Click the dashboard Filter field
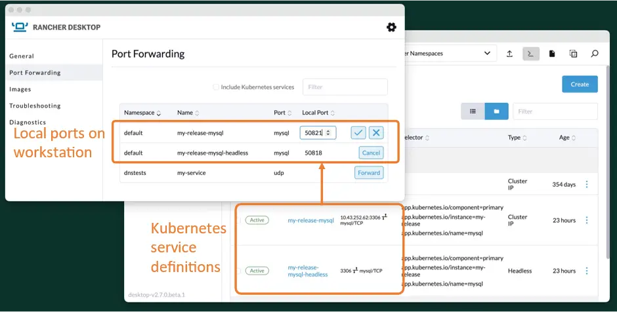The width and height of the screenshot is (617, 312). tap(555, 111)
